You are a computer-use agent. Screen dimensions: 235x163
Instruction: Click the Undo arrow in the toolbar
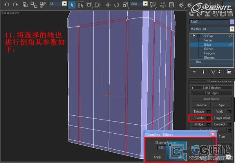(x=6, y=4)
